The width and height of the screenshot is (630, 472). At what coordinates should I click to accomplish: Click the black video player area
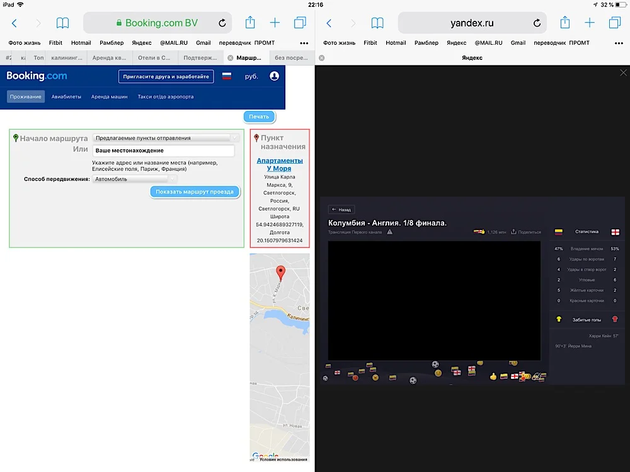[x=434, y=301]
